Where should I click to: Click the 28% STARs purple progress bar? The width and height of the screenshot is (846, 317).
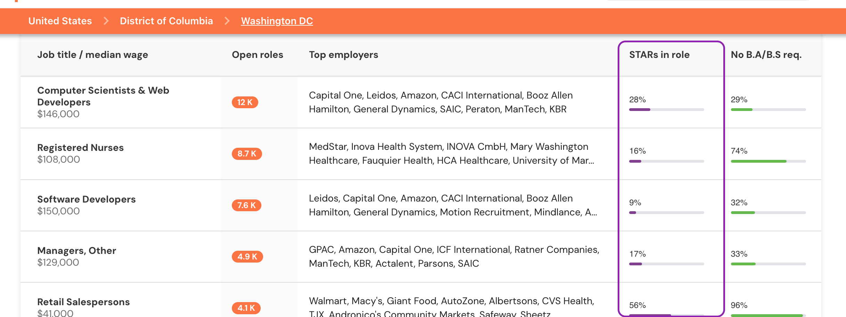pyautogui.click(x=666, y=110)
